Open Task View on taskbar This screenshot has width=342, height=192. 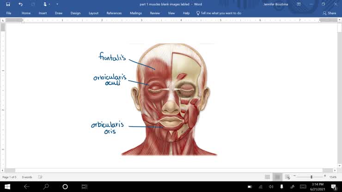point(84,186)
